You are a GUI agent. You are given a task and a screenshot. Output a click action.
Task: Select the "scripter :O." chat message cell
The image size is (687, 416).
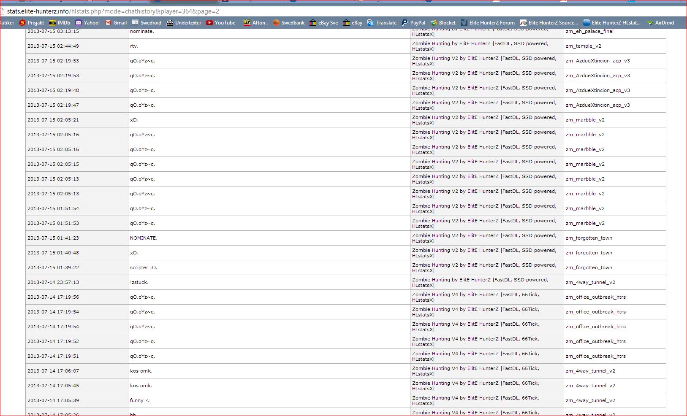[x=144, y=267]
